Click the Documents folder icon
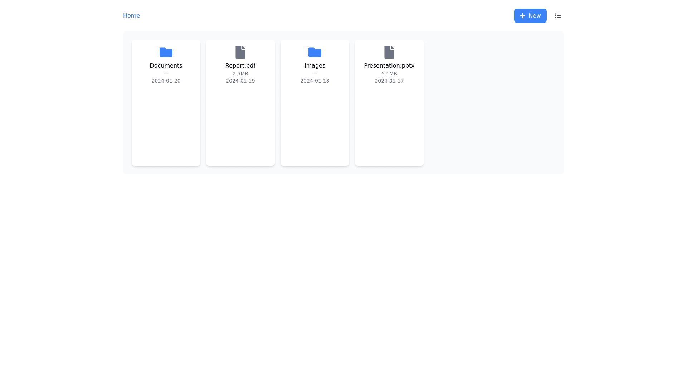This screenshot has height=386, width=687. pyautogui.click(x=166, y=52)
